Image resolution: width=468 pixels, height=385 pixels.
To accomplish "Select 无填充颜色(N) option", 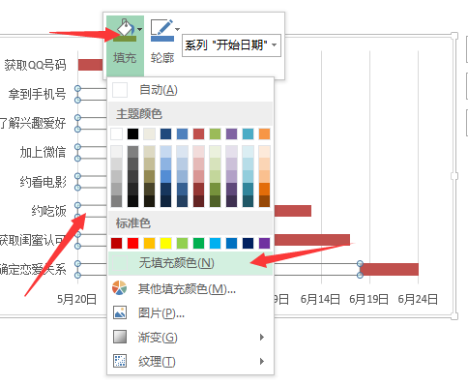I will (190, 263).
